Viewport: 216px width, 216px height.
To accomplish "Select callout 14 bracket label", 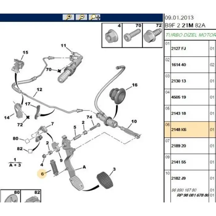I will point(7,118).
